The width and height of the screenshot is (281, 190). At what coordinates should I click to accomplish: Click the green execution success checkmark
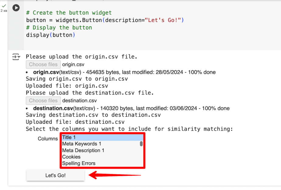pyautogui.click(x=4, y=6)
